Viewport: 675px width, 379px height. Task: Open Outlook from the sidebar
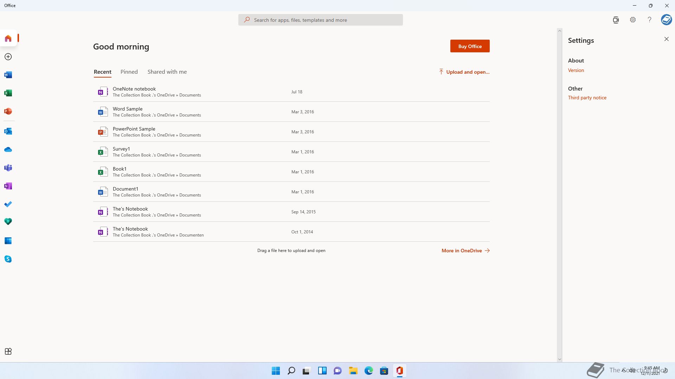pos(8,131)
